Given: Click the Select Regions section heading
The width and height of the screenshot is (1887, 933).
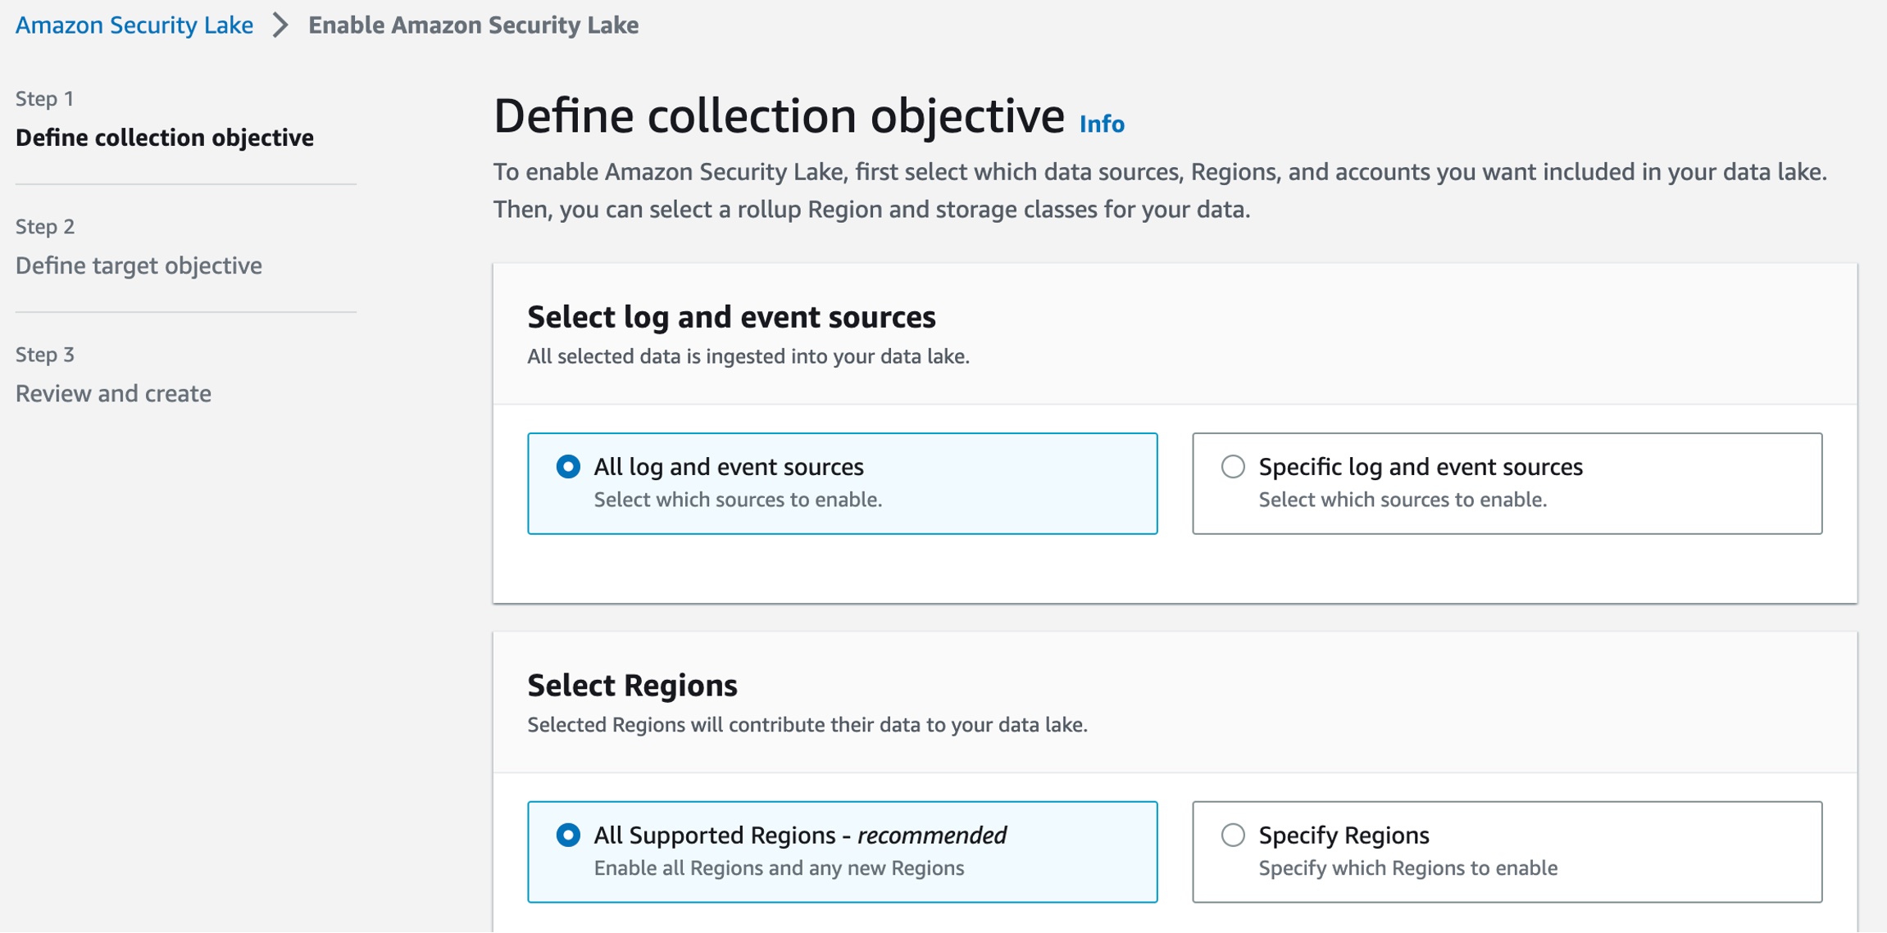Looking at the screenshot, I should pos(632,686).
